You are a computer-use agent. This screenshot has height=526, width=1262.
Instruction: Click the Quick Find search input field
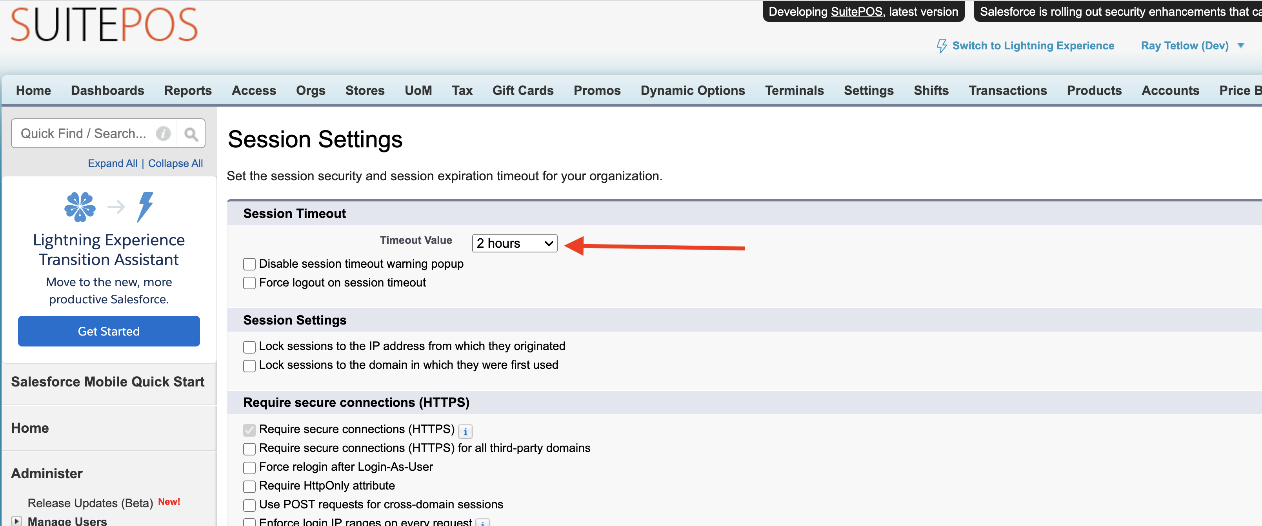(x=83, y=134)
